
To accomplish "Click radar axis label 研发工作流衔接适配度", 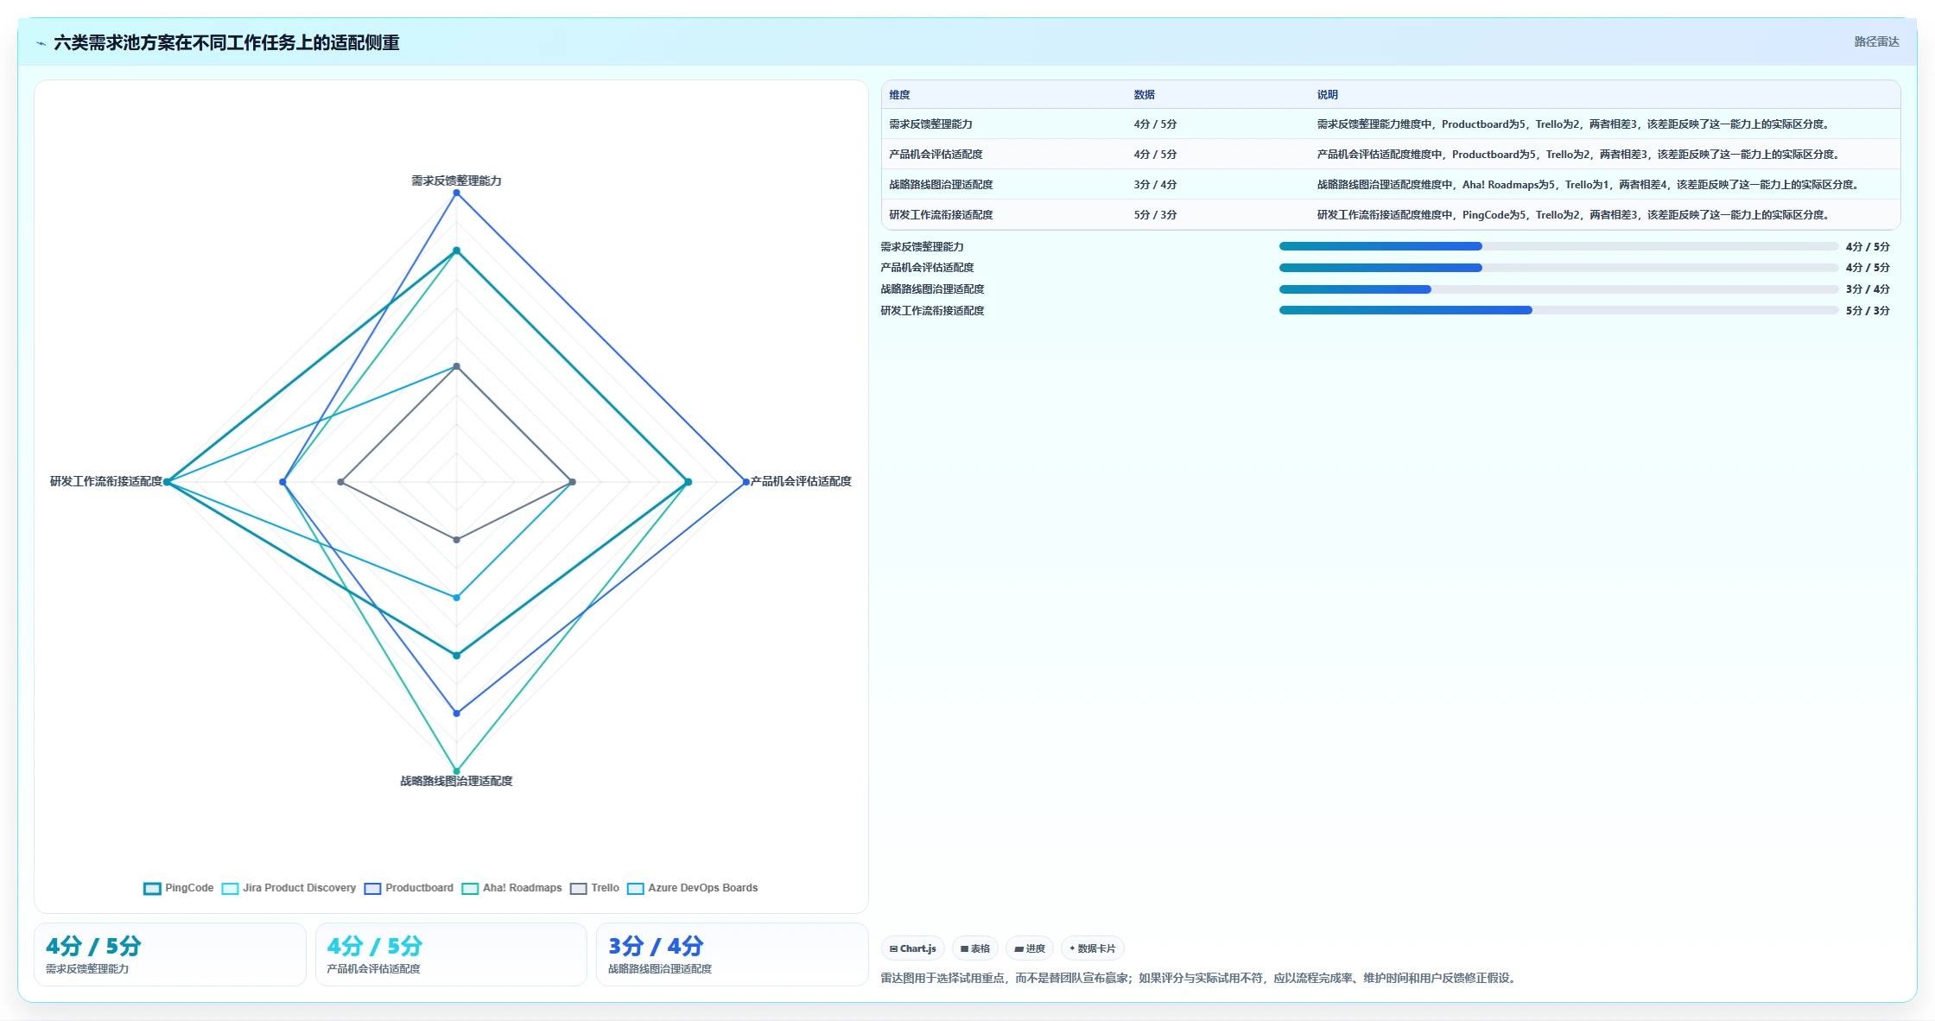I will point(106,481).
